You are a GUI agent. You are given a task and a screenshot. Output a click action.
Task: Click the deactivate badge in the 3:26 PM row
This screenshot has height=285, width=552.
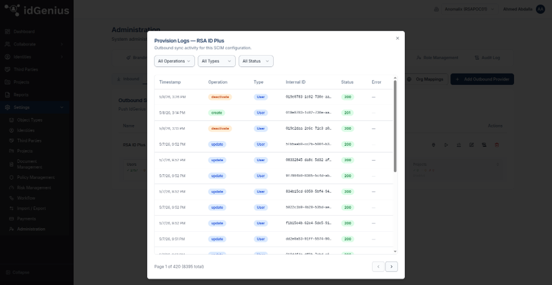click(220, 97)
